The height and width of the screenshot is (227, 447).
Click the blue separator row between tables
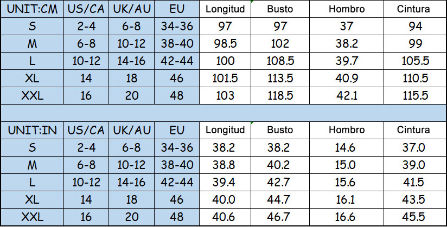[224, 113]
